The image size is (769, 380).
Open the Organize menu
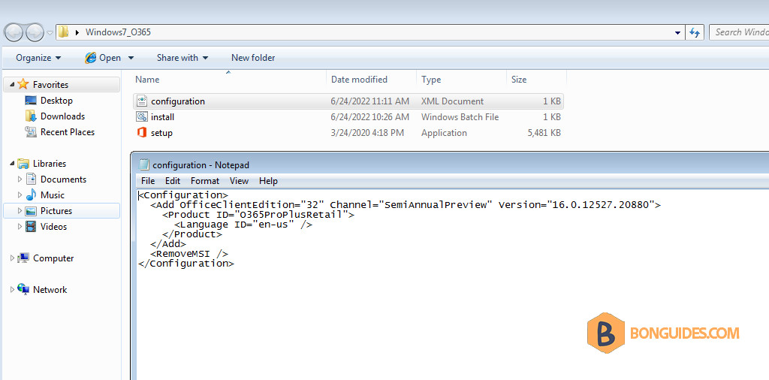click(38, 58)
